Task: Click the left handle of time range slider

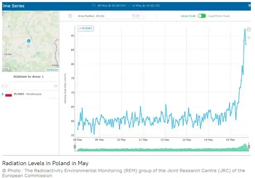Action: (75, 147)
